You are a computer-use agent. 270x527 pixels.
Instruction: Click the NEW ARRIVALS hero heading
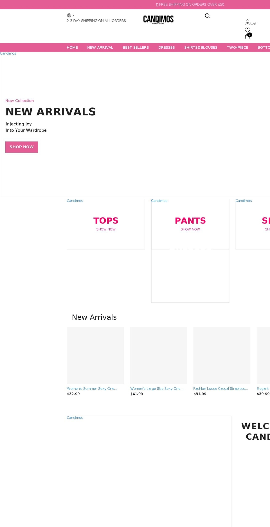[51, 112]
